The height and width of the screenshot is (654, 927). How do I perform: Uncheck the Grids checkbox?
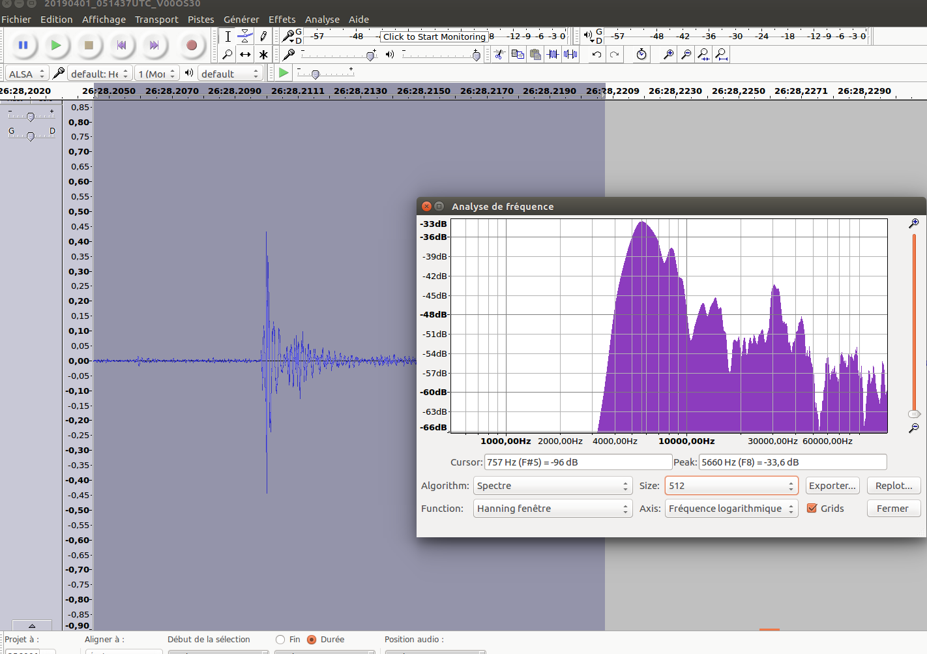coord(812,509)
